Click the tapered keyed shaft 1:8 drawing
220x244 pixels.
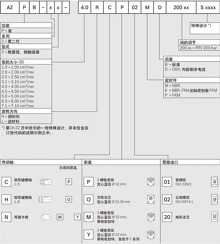coord(45,199)
